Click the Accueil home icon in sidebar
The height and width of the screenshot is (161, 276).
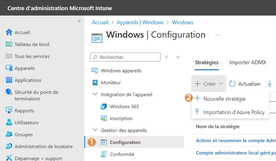point(9,32)
